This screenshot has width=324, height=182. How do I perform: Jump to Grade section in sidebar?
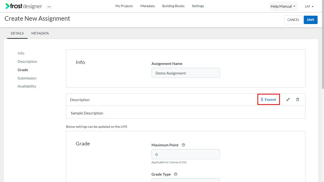(x=23, y=70)
